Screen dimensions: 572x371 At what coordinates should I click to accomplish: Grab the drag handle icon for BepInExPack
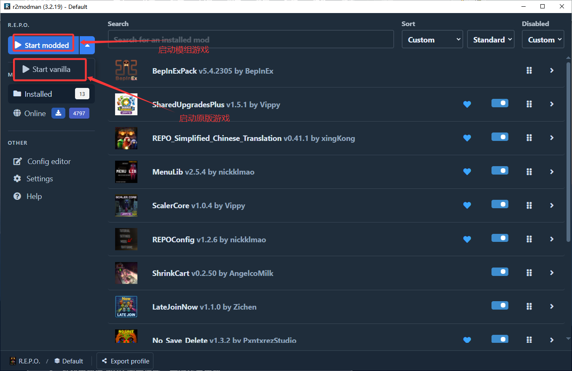529,71
